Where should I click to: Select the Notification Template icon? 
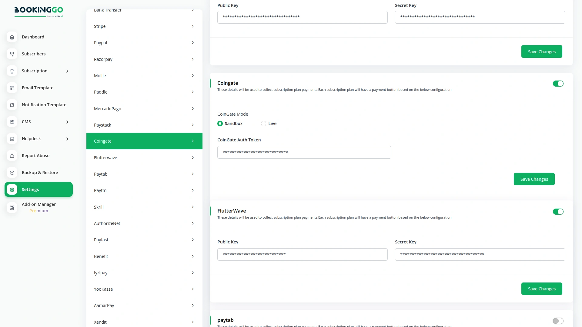tap(12, 105)
